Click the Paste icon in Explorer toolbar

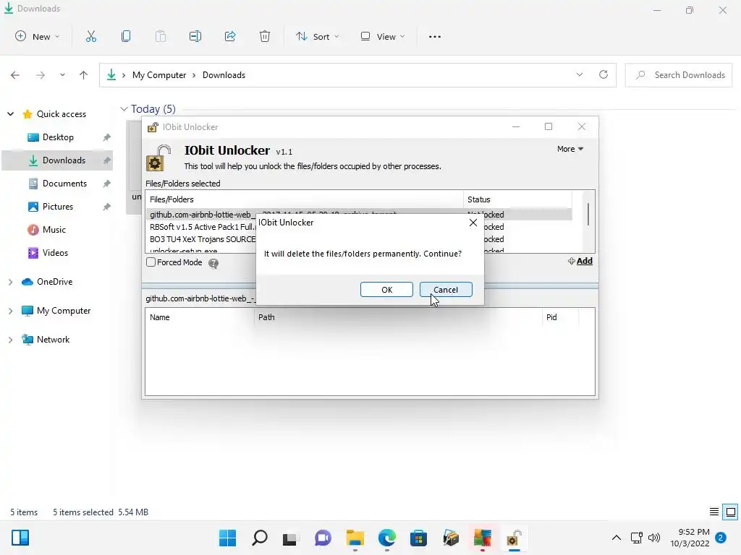[161, 36]
